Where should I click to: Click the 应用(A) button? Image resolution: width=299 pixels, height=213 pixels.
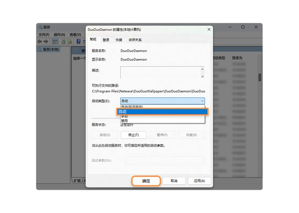[199, 181]
